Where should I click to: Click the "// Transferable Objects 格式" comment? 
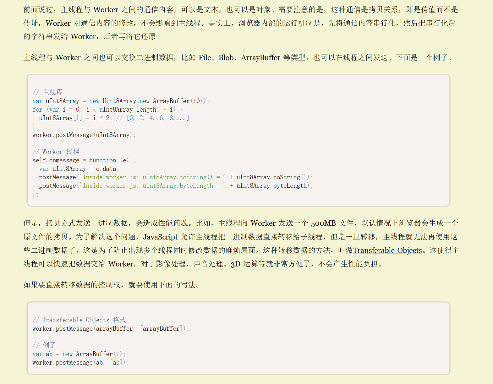(79, 320)
